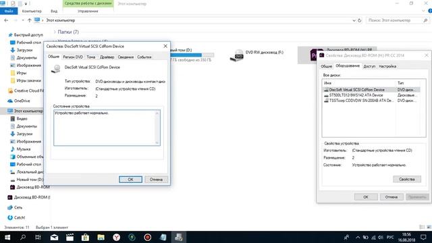Expand address bar history dropdown
Viewport: 432px width, 243px height.
pos(354,20)
